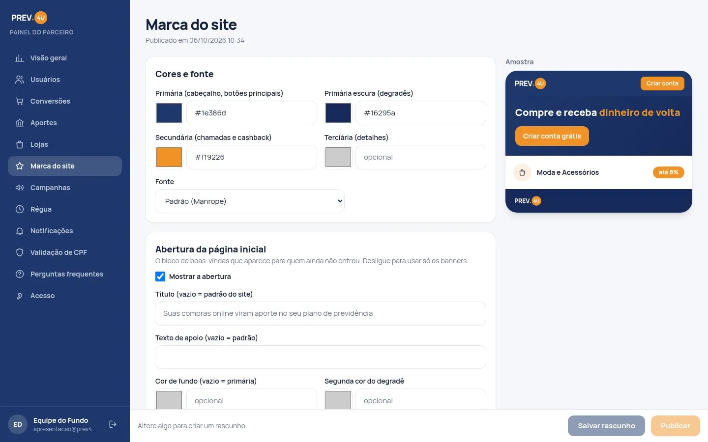Screen dimensions: 708x442
Task: Click the bag icon next to Moda e Acessórios
Action: [522, 172]
